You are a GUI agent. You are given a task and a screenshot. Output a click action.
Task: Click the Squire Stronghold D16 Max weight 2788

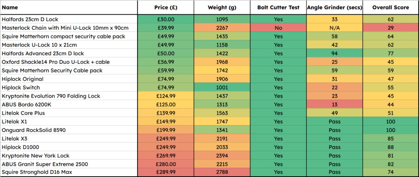tap(222, 173)
